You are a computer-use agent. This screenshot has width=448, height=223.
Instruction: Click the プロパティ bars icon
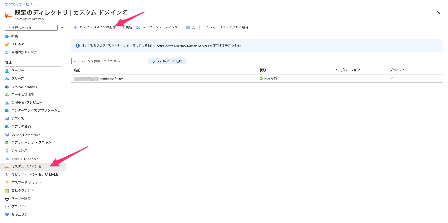click(7, 207)
